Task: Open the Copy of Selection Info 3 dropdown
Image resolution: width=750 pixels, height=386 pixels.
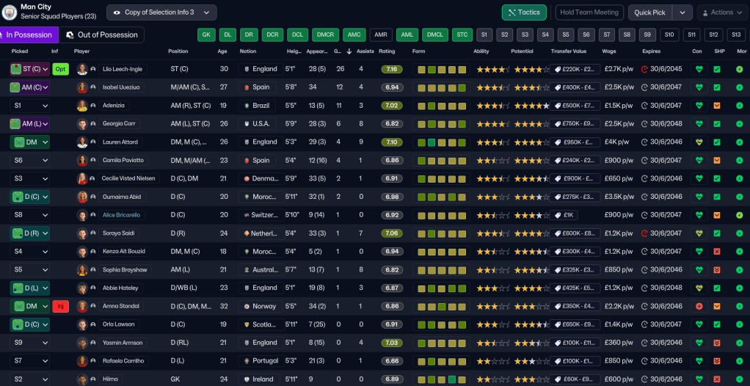Action: point(161,12)
